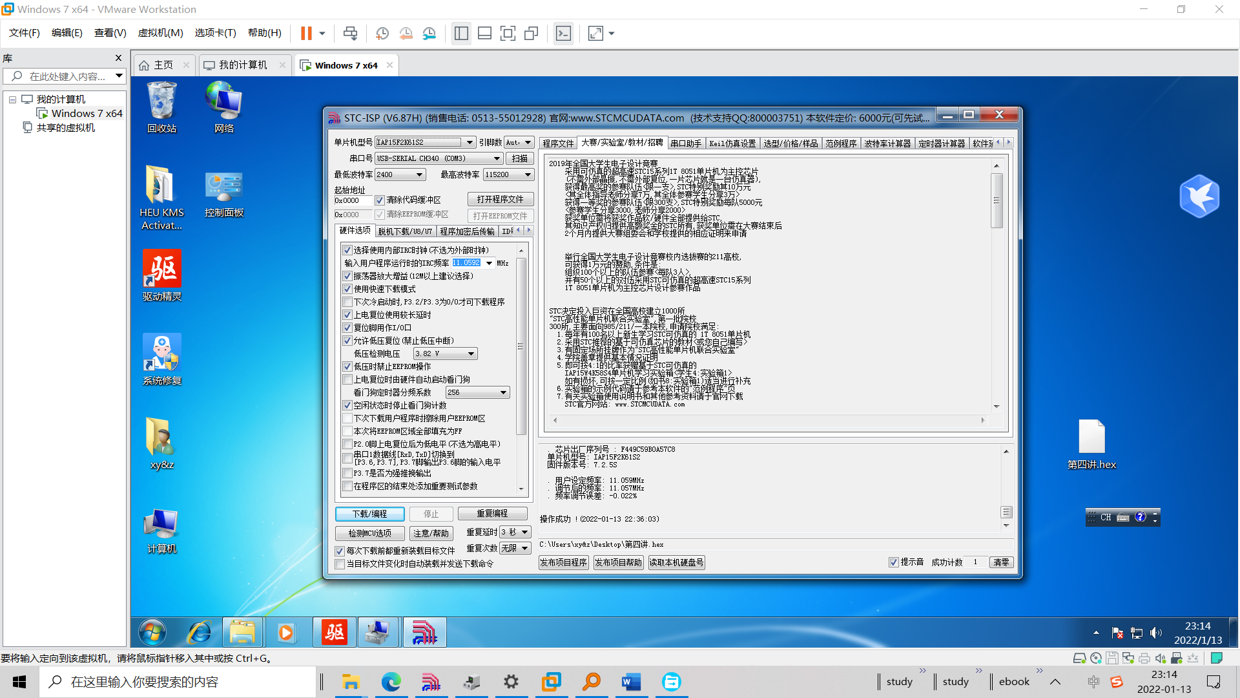Click the VMware full screen mode icon

(x=508, y=33)
